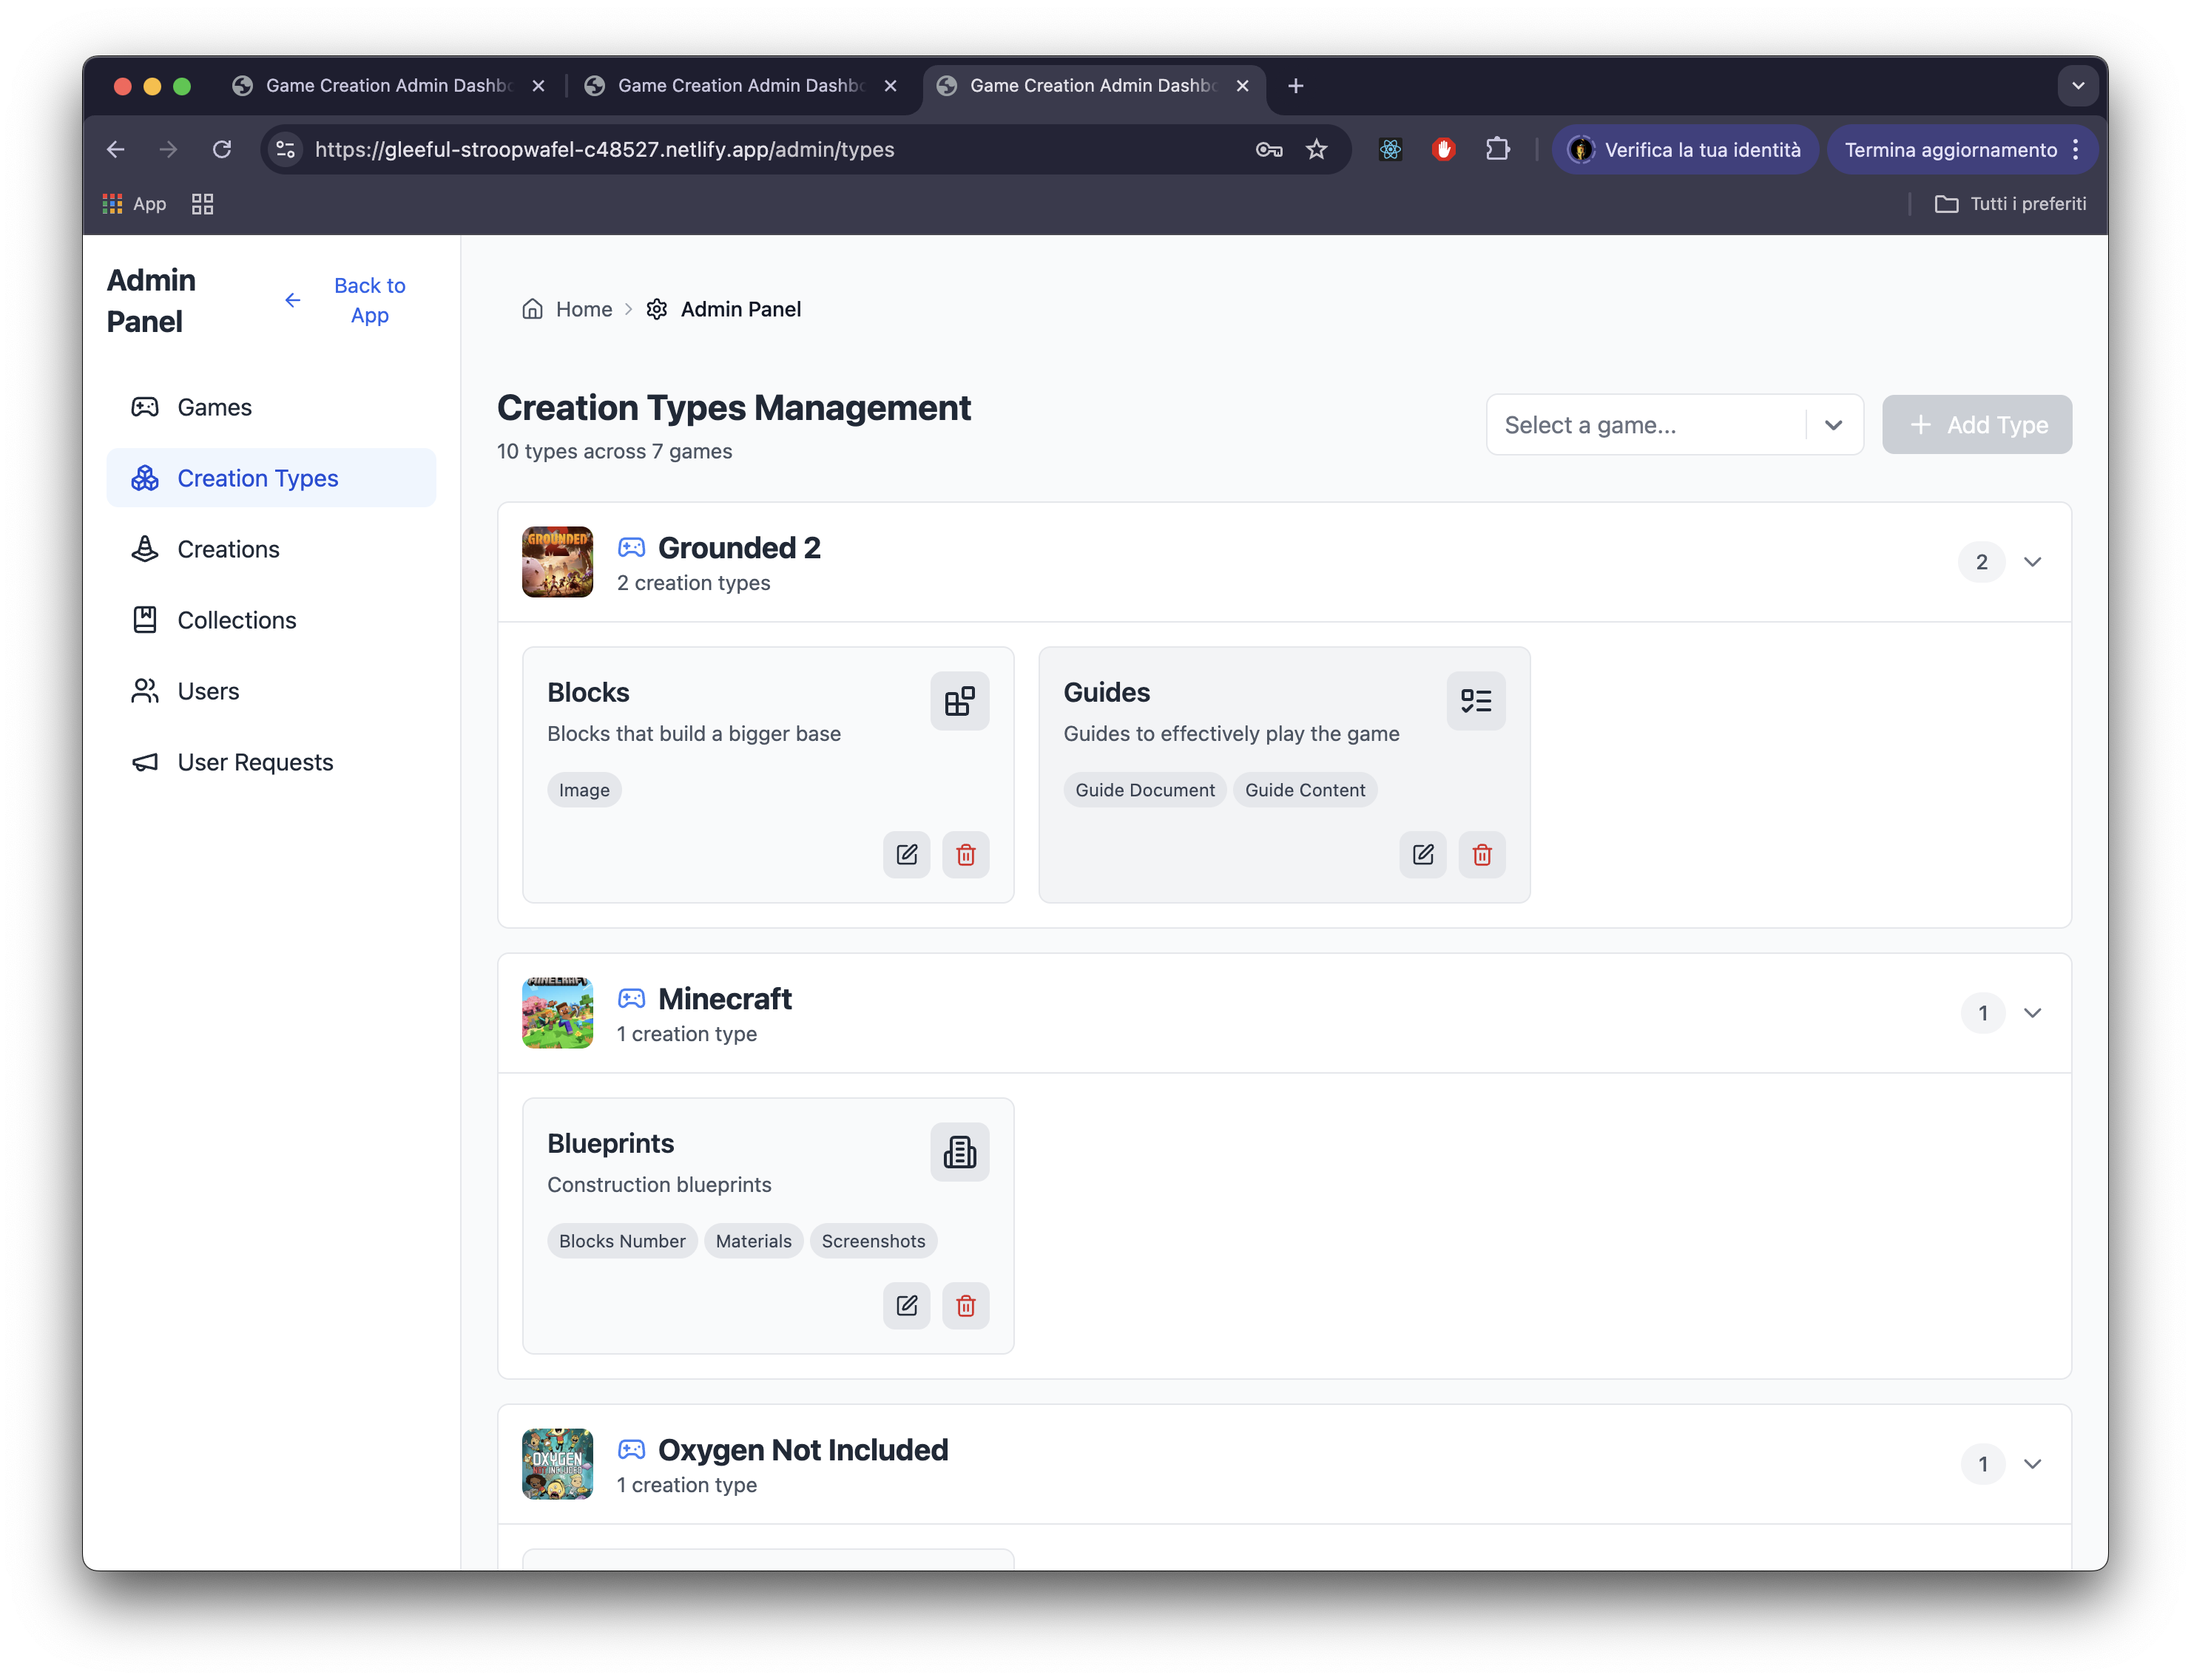The height and width of the screenshot is (1680, 2191).
Task: Click the Back to App link
Action: tap(368, 300)
